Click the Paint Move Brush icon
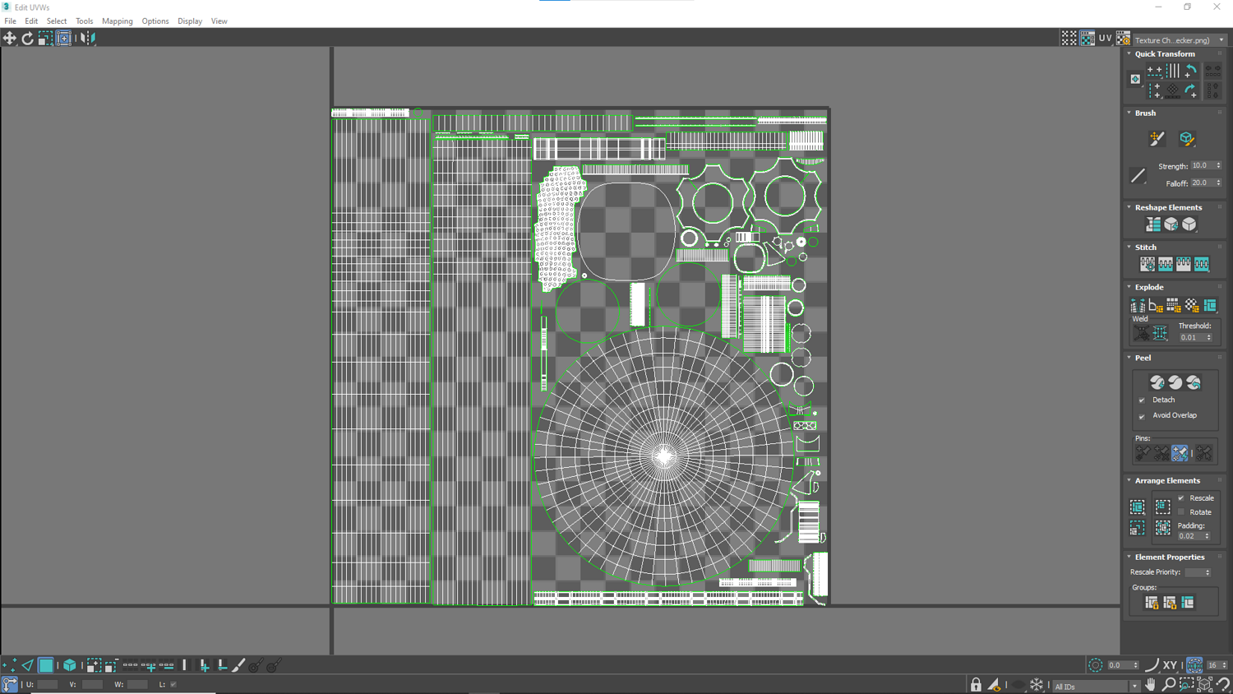 click(1157, 138)
